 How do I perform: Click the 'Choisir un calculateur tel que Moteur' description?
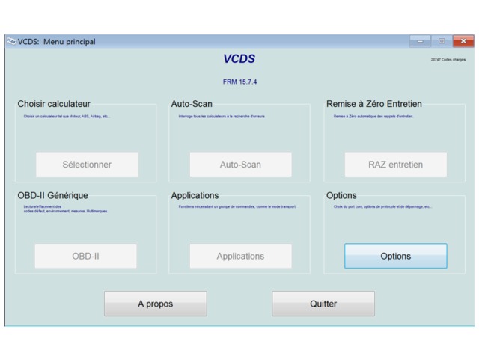pyautogui.click(x=67, y=117)
